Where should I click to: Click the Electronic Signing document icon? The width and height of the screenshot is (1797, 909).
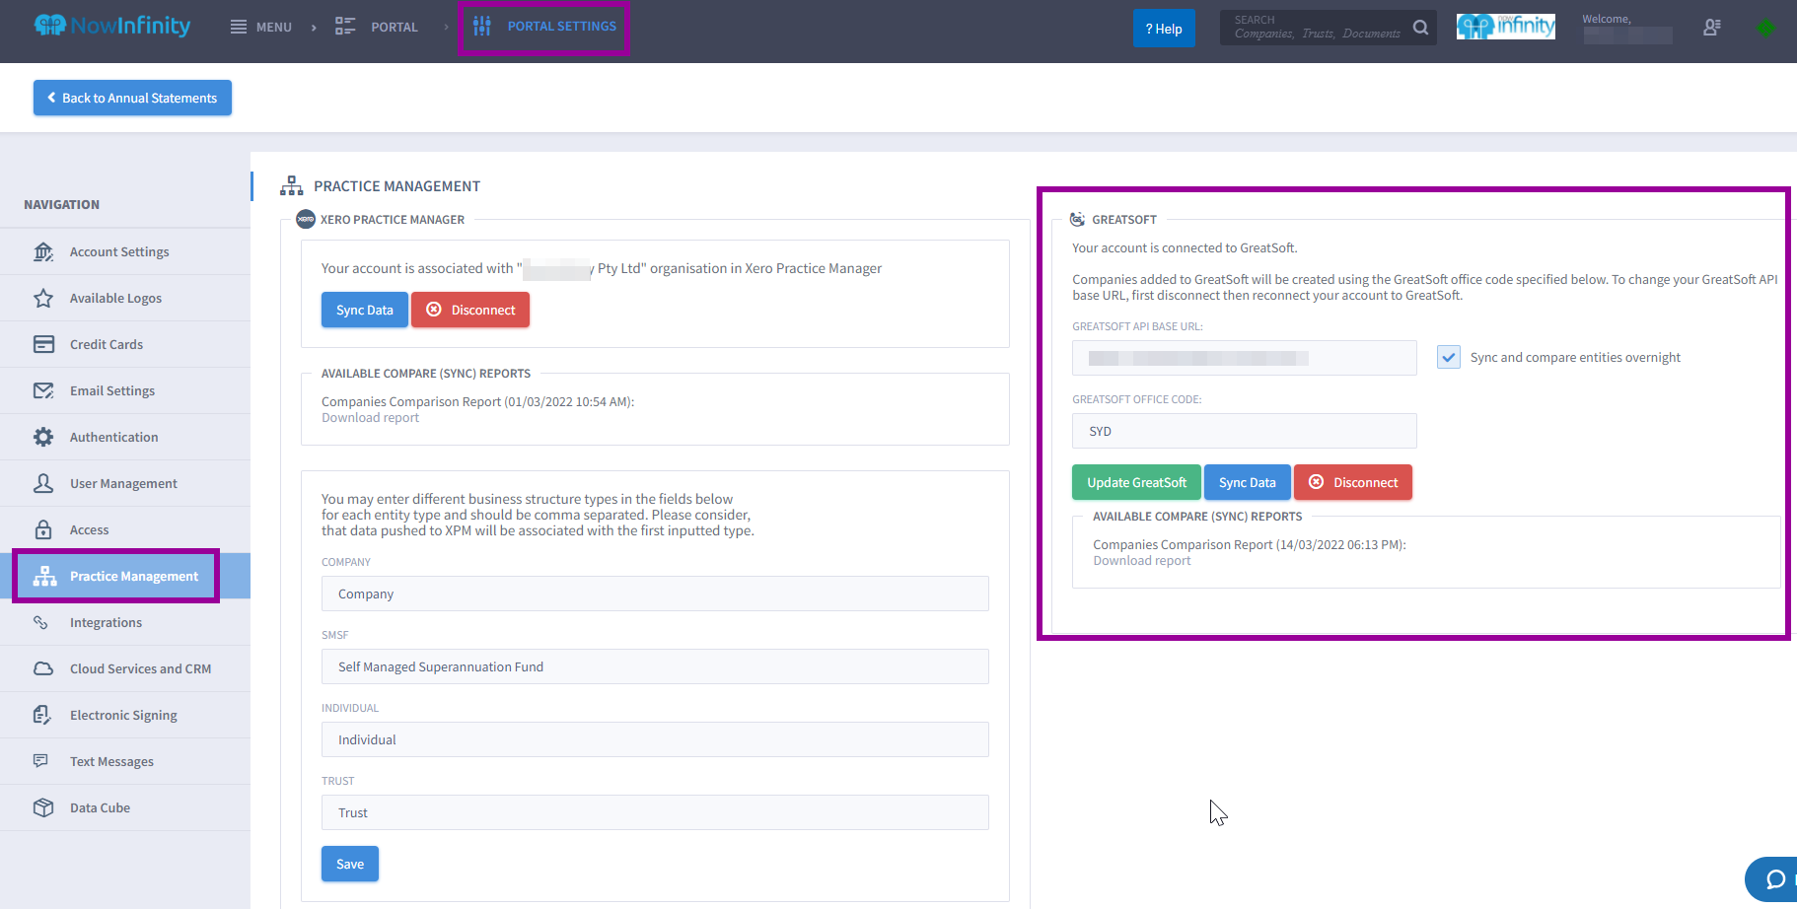point(41,715)
